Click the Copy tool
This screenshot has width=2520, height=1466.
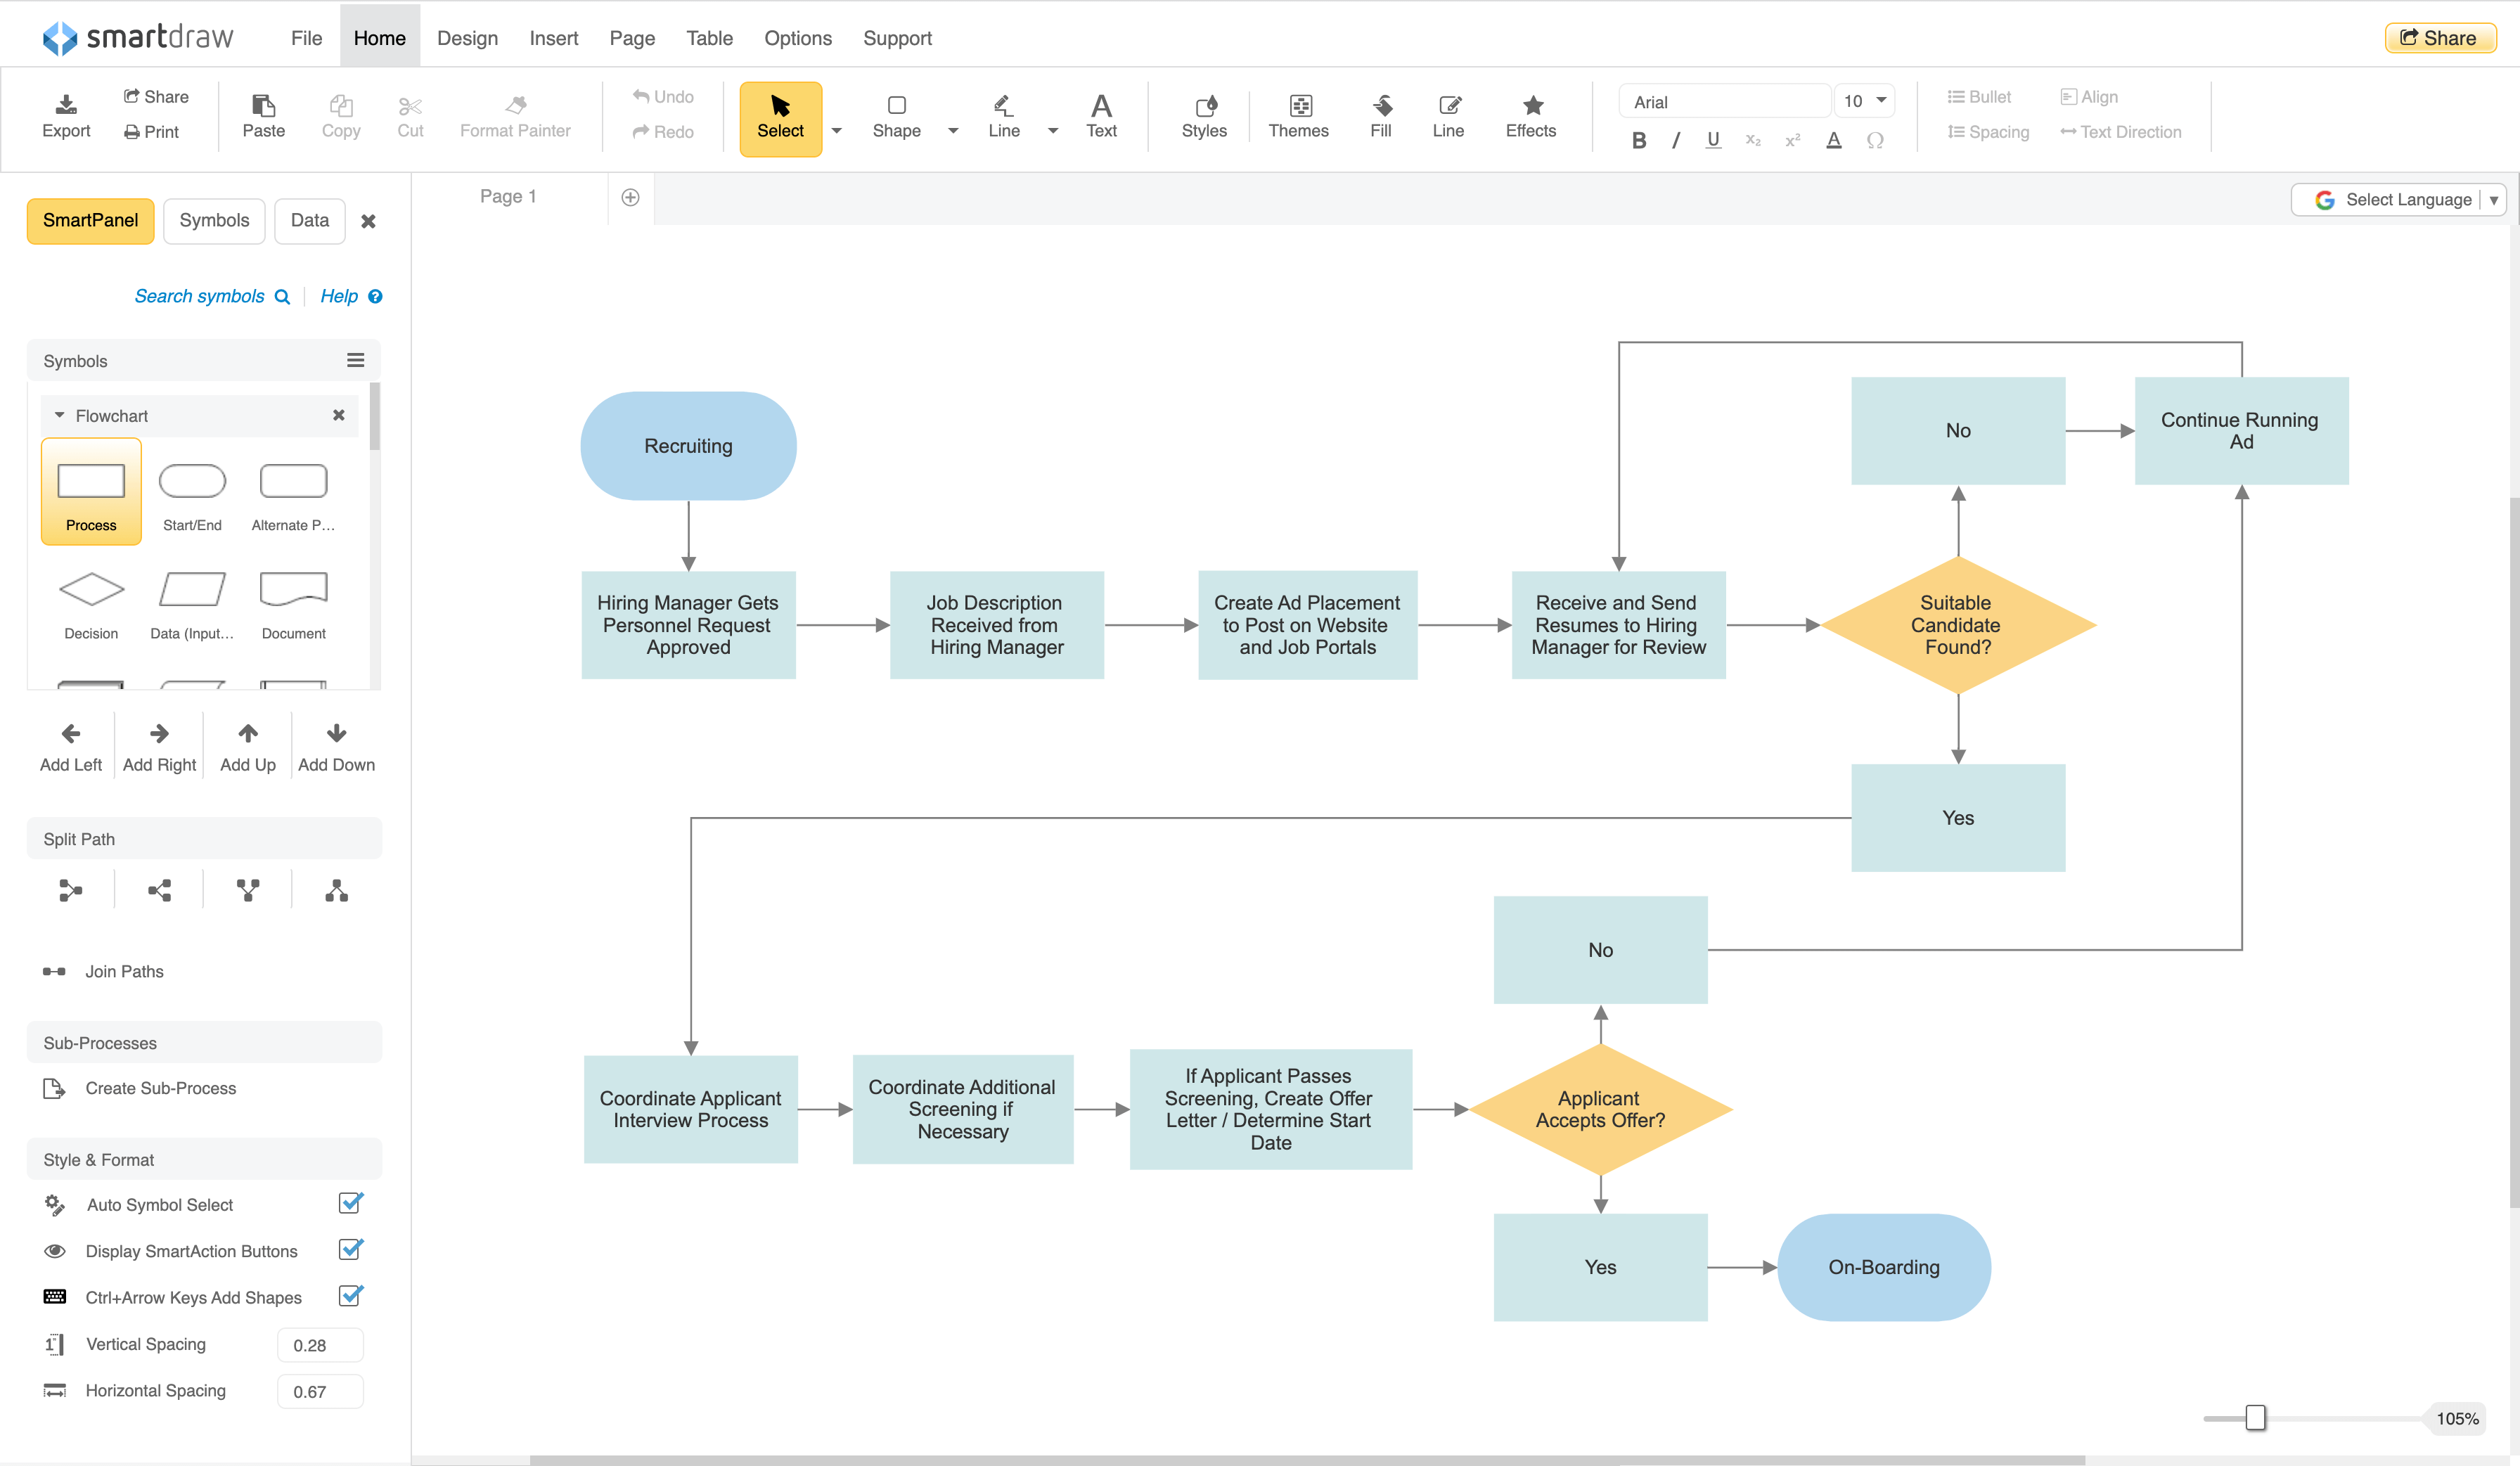click(x=341, y=116)
